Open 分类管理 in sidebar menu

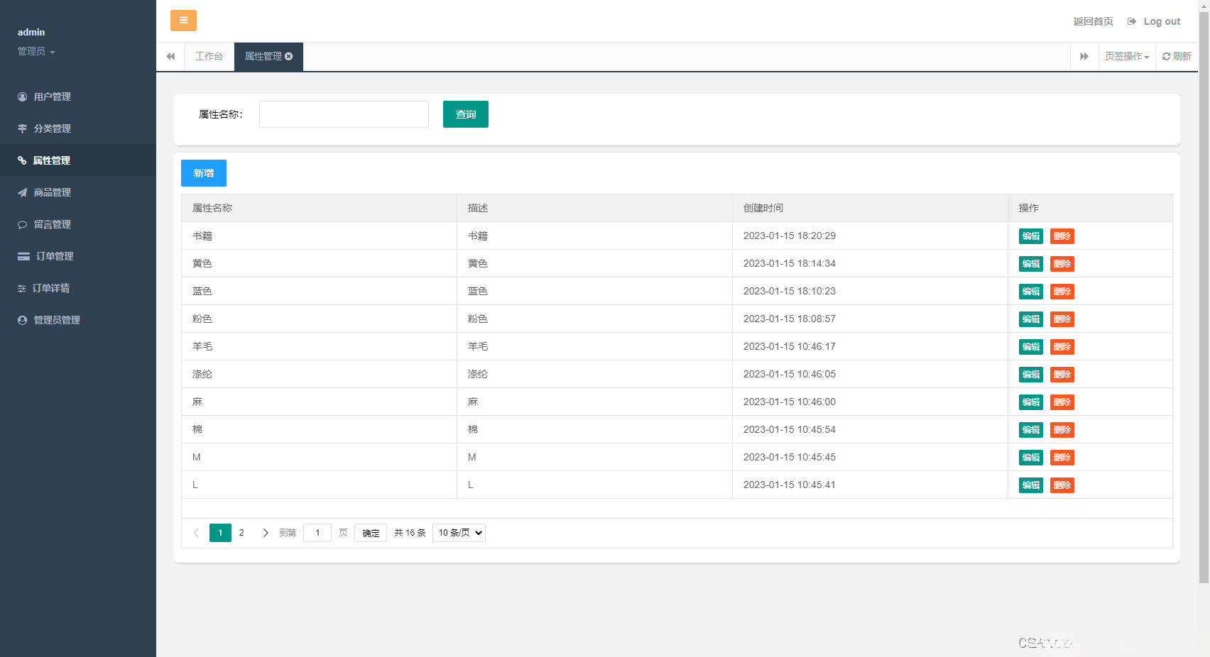coord(78,128)
